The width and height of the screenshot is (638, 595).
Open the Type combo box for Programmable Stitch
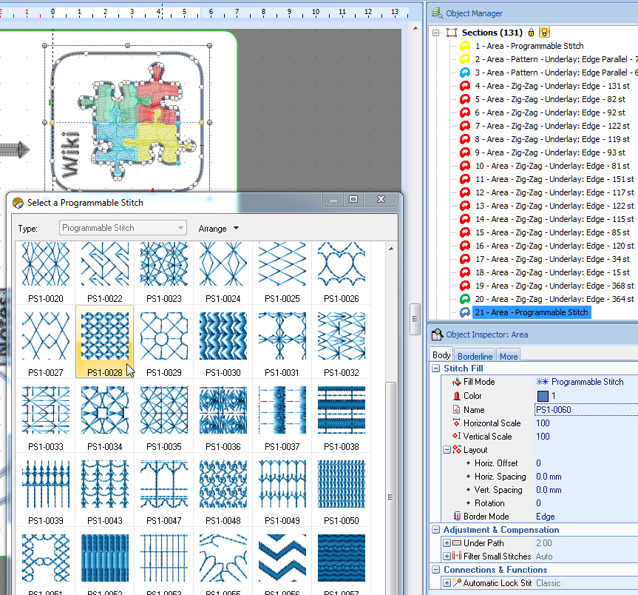coord(123,229)
